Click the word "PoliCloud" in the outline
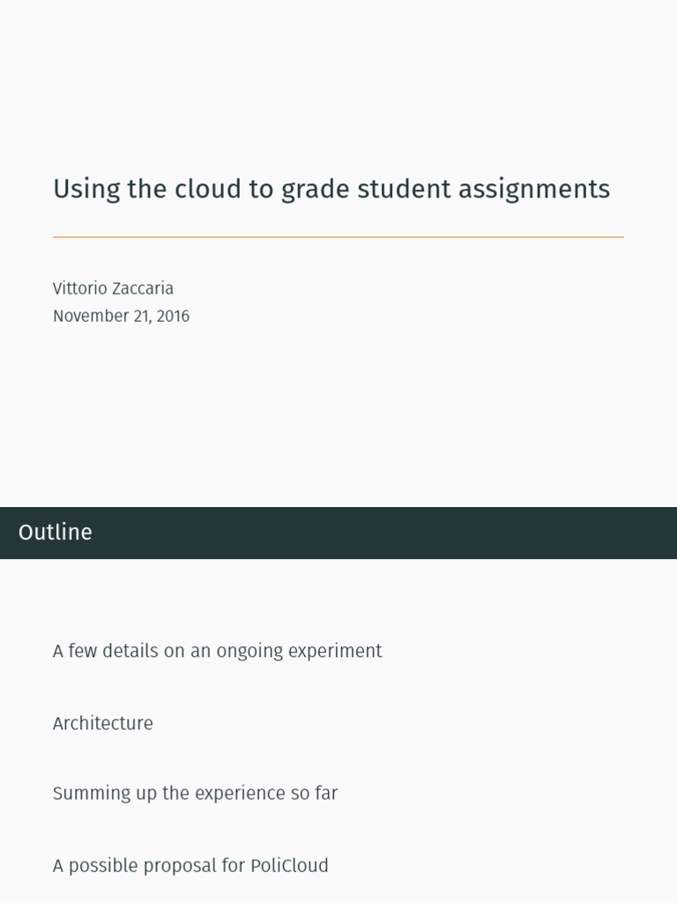This screenshot has height=903, width=677. click(x=289, y=865)
